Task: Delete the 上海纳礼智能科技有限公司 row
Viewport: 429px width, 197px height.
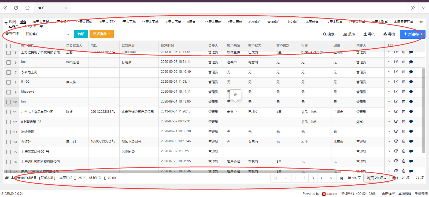Action: click(404, 161)
